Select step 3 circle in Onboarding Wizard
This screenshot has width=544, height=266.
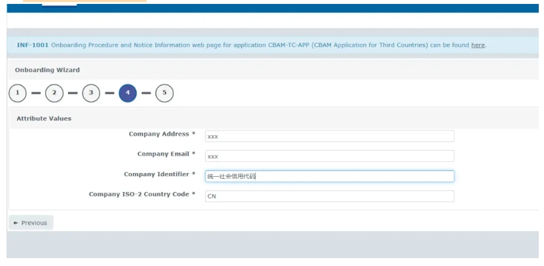[x=91, y=94]
